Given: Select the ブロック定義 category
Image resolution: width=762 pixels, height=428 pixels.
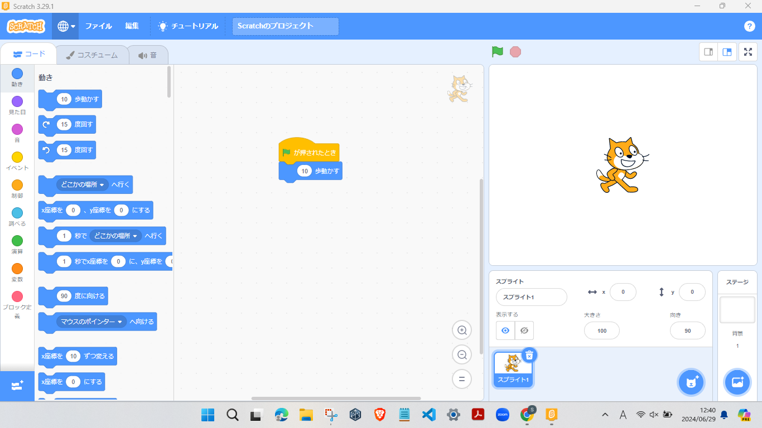Looking at the screenshot, I should coord(17,305).
